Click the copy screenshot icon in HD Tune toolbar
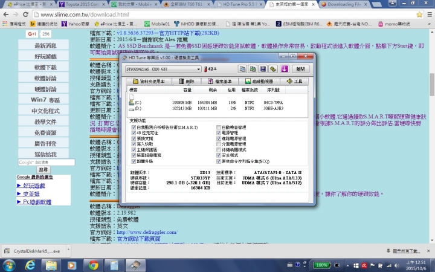 pos(253,69)
